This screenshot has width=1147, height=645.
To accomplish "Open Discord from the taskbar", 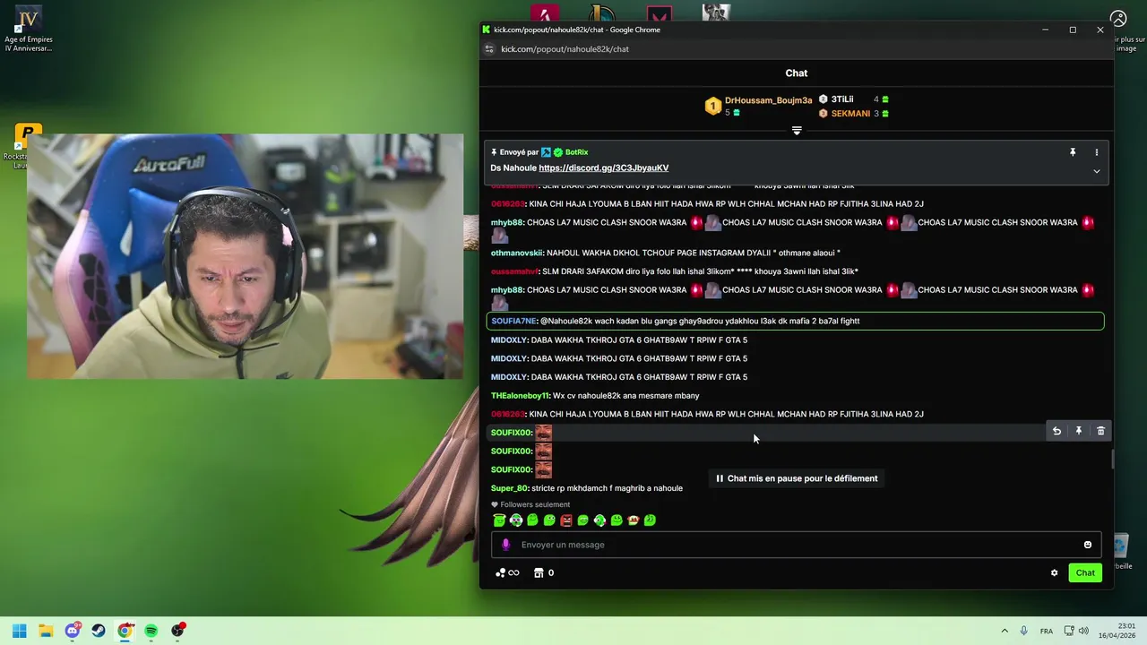I will tap(73, 631).
